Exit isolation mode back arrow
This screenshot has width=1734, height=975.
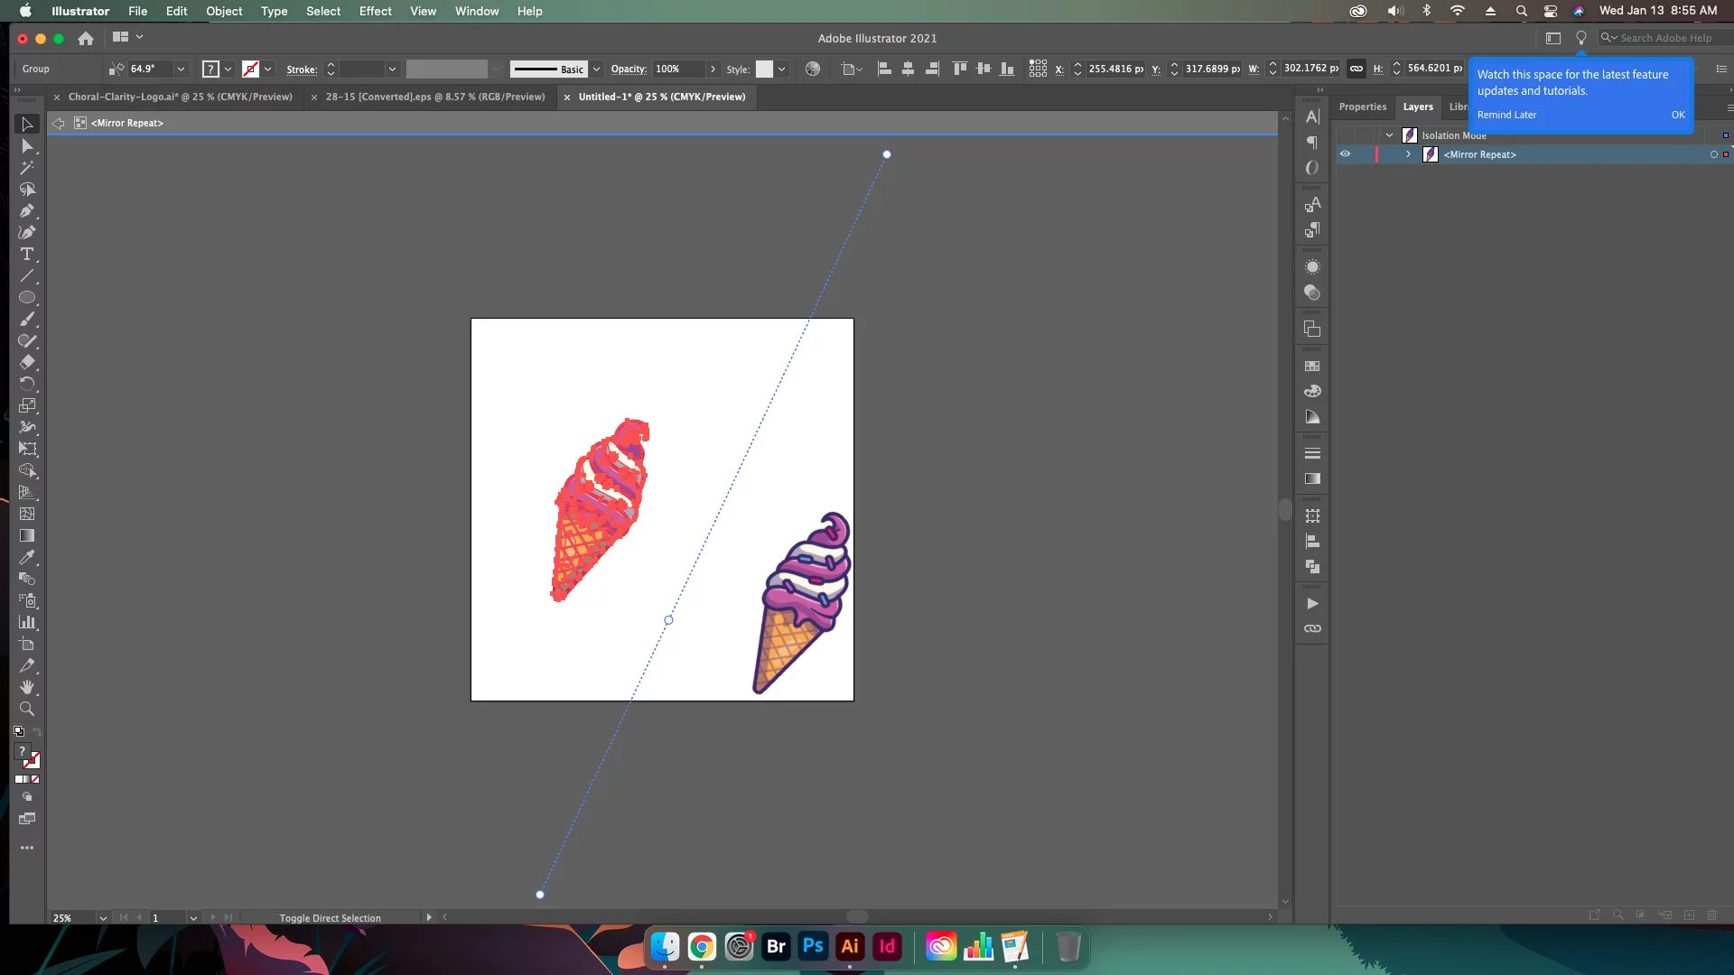coord(59,123)
